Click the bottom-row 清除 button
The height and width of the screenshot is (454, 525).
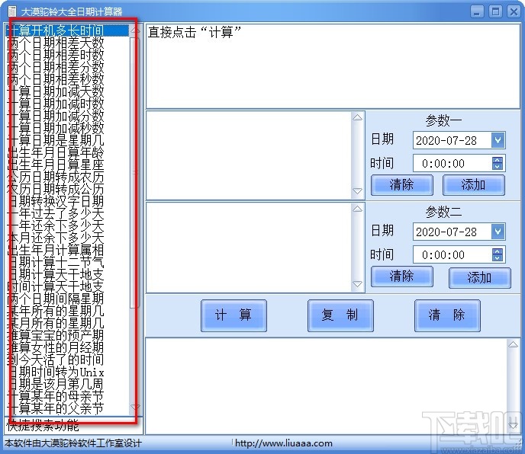447,315
